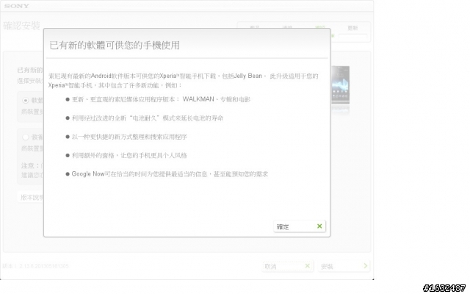This screenshot has height=294, width=470.
Task: Click the progress bar under 更新
Action: [x=352, y=36]
